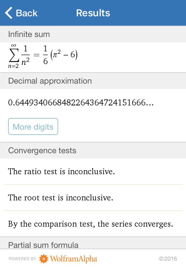Tap the Results title in header

point(93,13)
